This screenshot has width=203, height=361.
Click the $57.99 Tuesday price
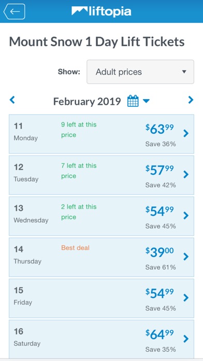click(160, 171)
